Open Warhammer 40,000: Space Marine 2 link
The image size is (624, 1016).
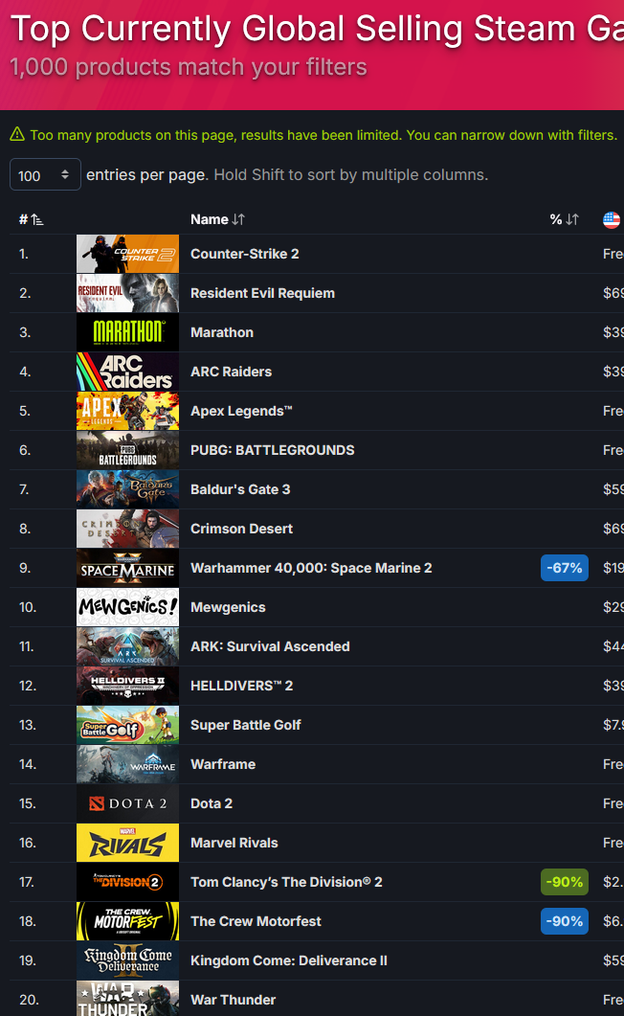[x=311, y=568]
